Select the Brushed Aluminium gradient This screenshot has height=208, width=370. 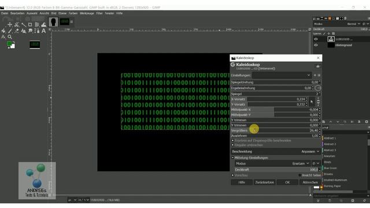pos(335,180)
